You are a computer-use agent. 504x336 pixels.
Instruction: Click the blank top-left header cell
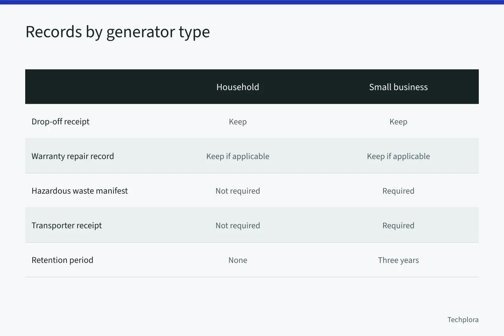pos(91,87)
